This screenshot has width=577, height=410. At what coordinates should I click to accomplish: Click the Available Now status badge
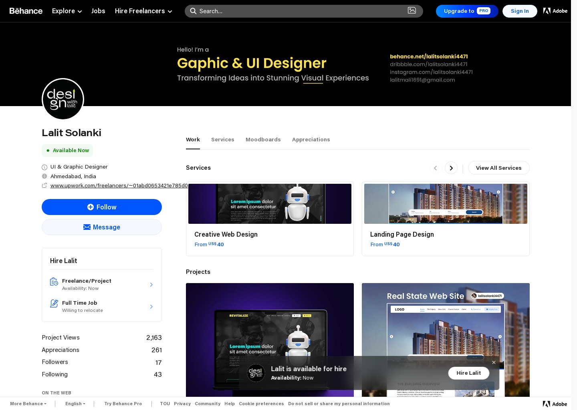click(x=67, y=150)
